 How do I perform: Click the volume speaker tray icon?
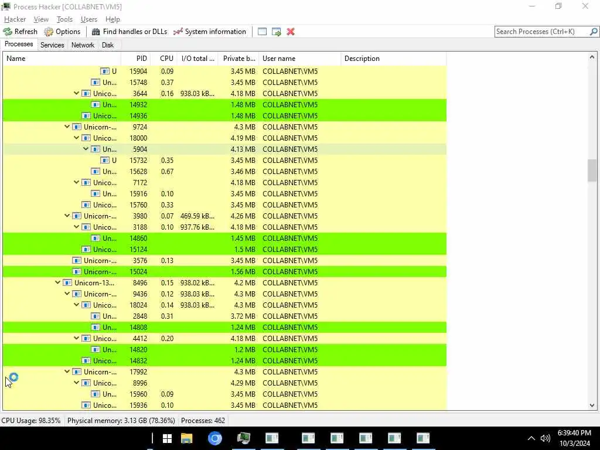click(x=546, y=438)
